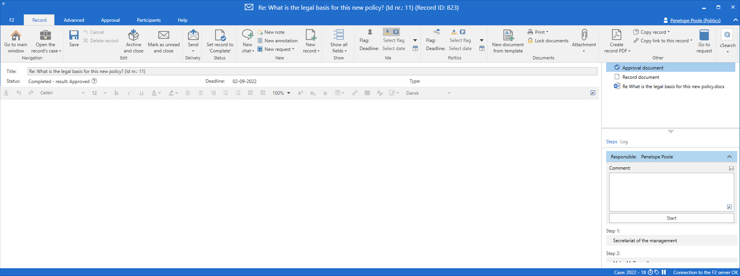Save the record with the floppy icon

click(x=74, y=36)
